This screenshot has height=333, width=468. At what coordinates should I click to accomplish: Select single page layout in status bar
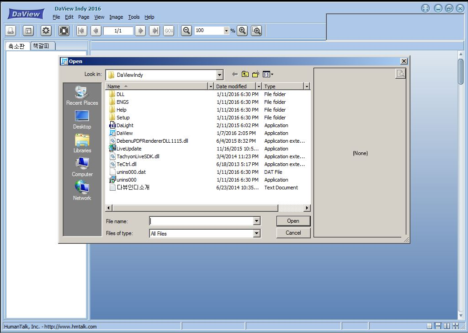[x=429, y=326]
